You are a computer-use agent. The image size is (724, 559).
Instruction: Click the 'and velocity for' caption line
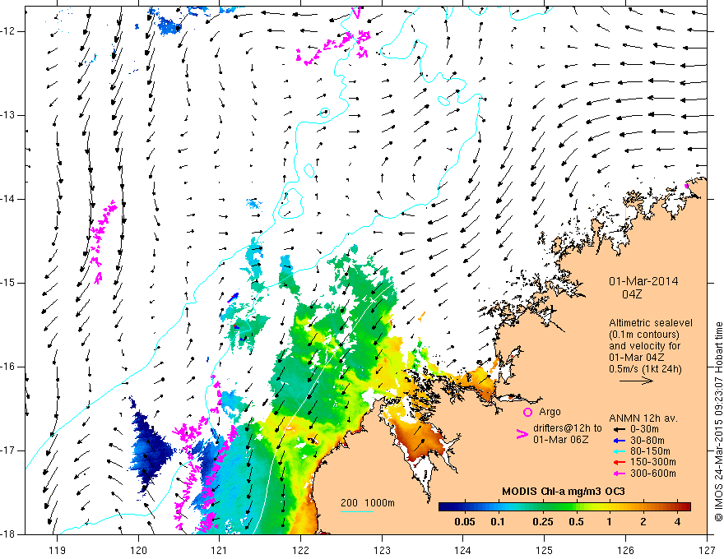(x=644, y=346)
